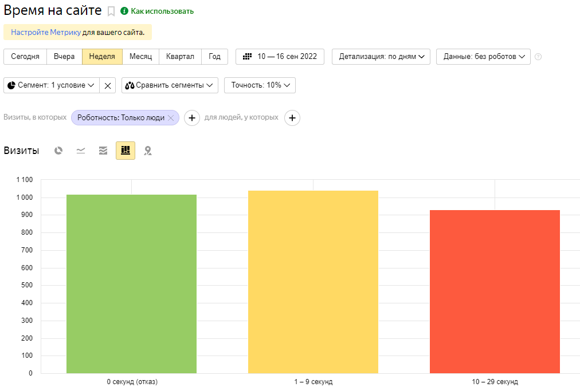
Task: Open Данные: без роботов dropdown
Action: [x=483, y=57]
